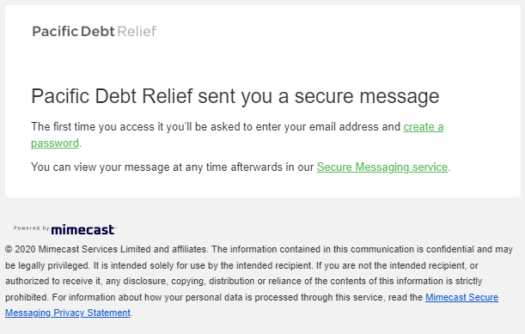The height and width of the screenshot is (334, 525).
Task: Click the 'Relief' word in the logo
Action: 137,32
